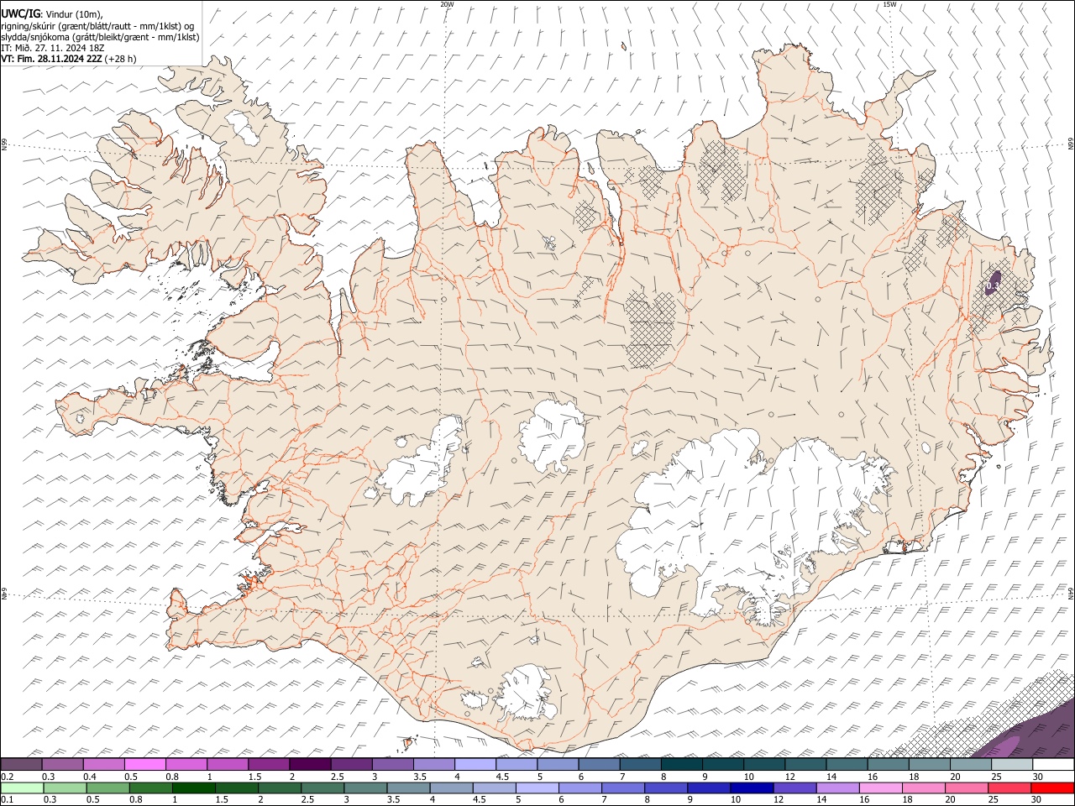The image size is (1075, 806).
Task: Pick the upper scale swatch labeled 2.5
Action: [351, 765]
